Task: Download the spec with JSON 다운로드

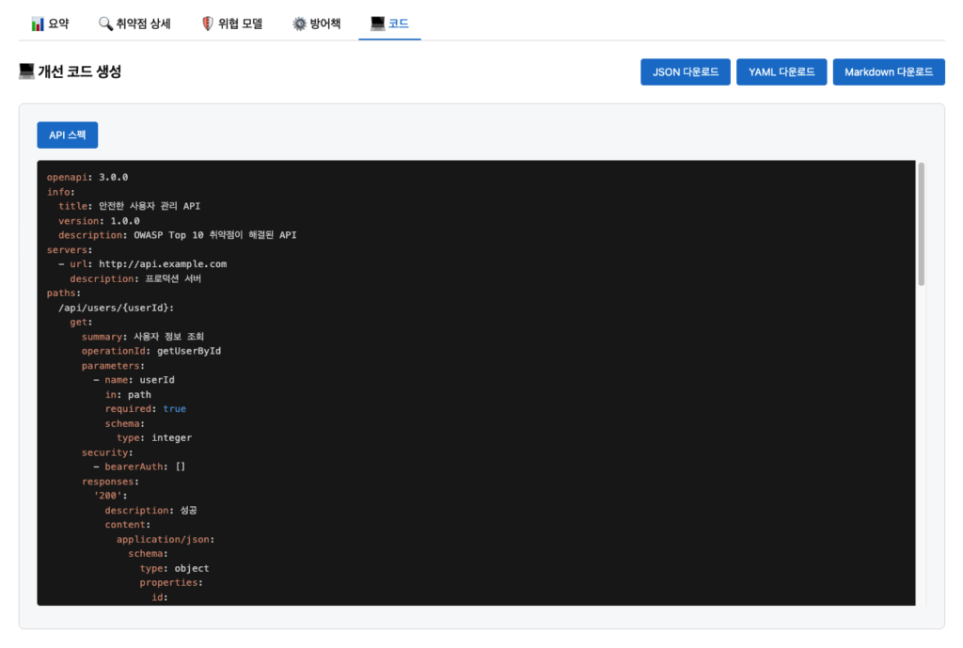Action: click(686, 72)
